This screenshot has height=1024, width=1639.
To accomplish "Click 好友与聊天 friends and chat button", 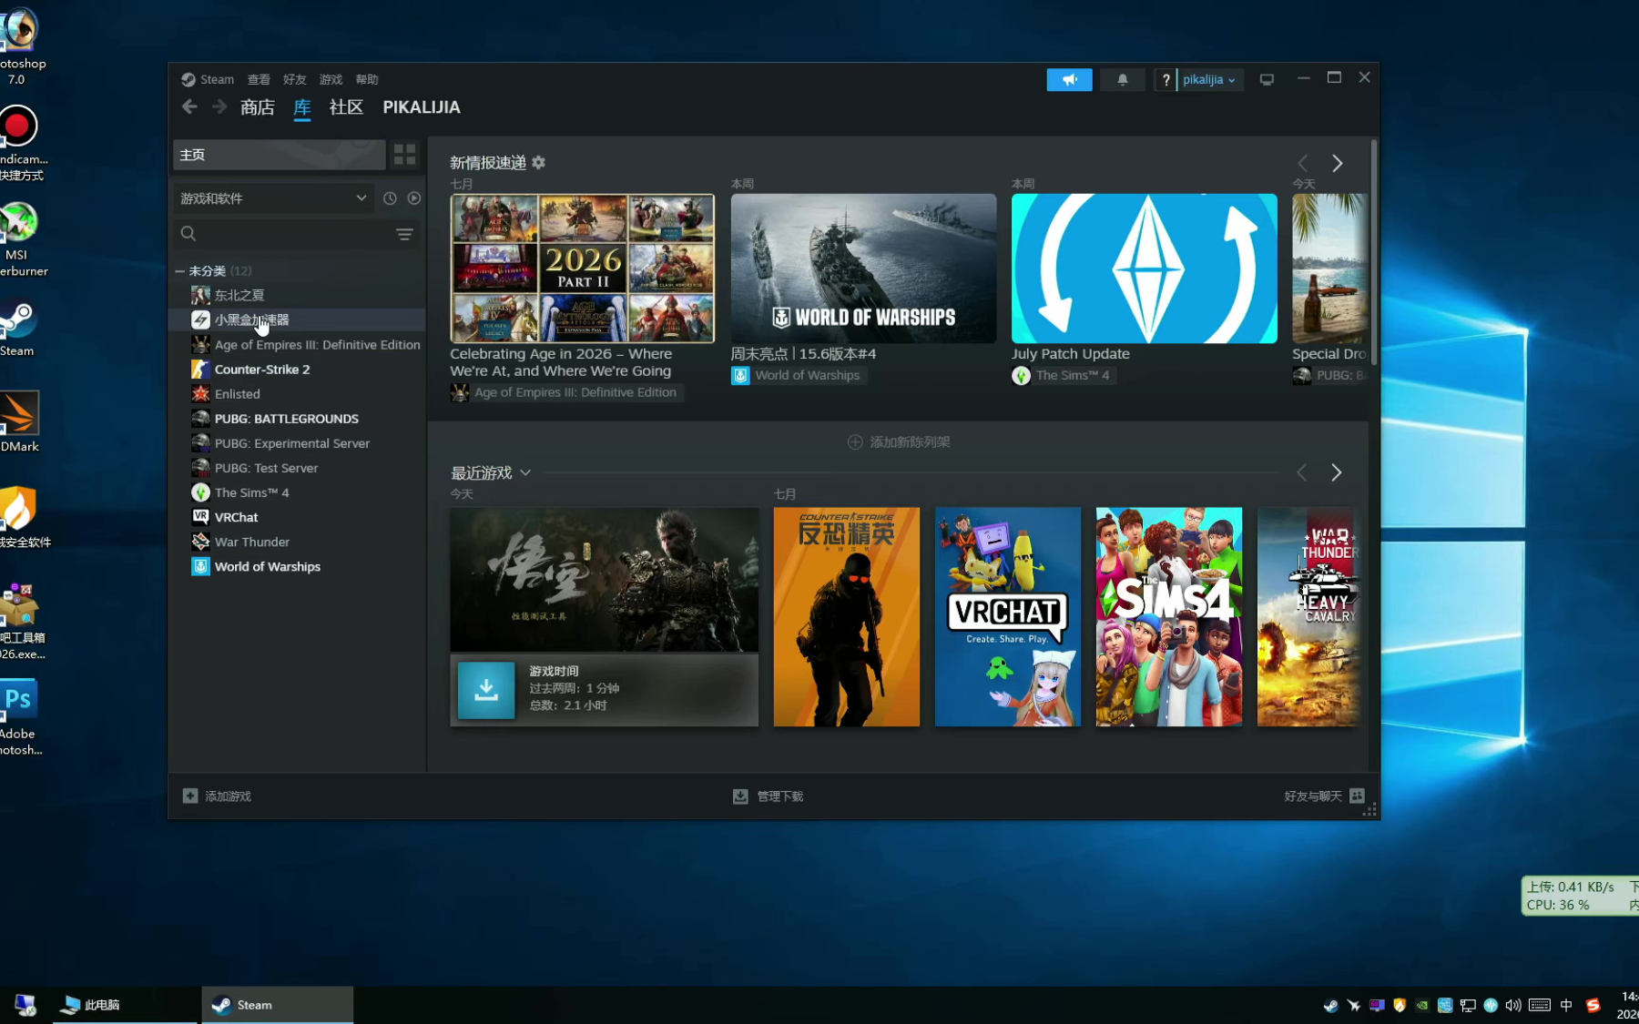I will 1324,796.
